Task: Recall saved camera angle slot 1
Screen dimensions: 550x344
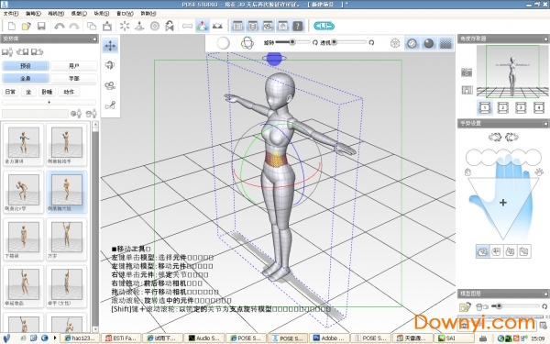Action: (484, 107)
